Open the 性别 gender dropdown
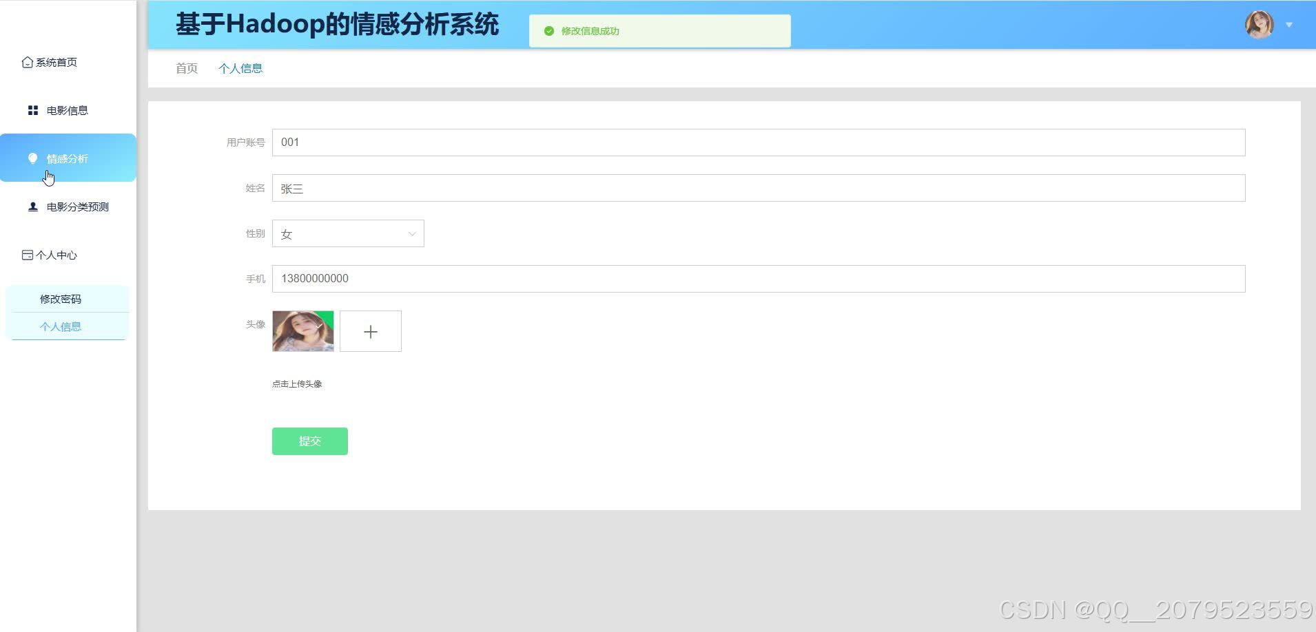This screenshot has width=1316, height=632. tap(348, 233)
